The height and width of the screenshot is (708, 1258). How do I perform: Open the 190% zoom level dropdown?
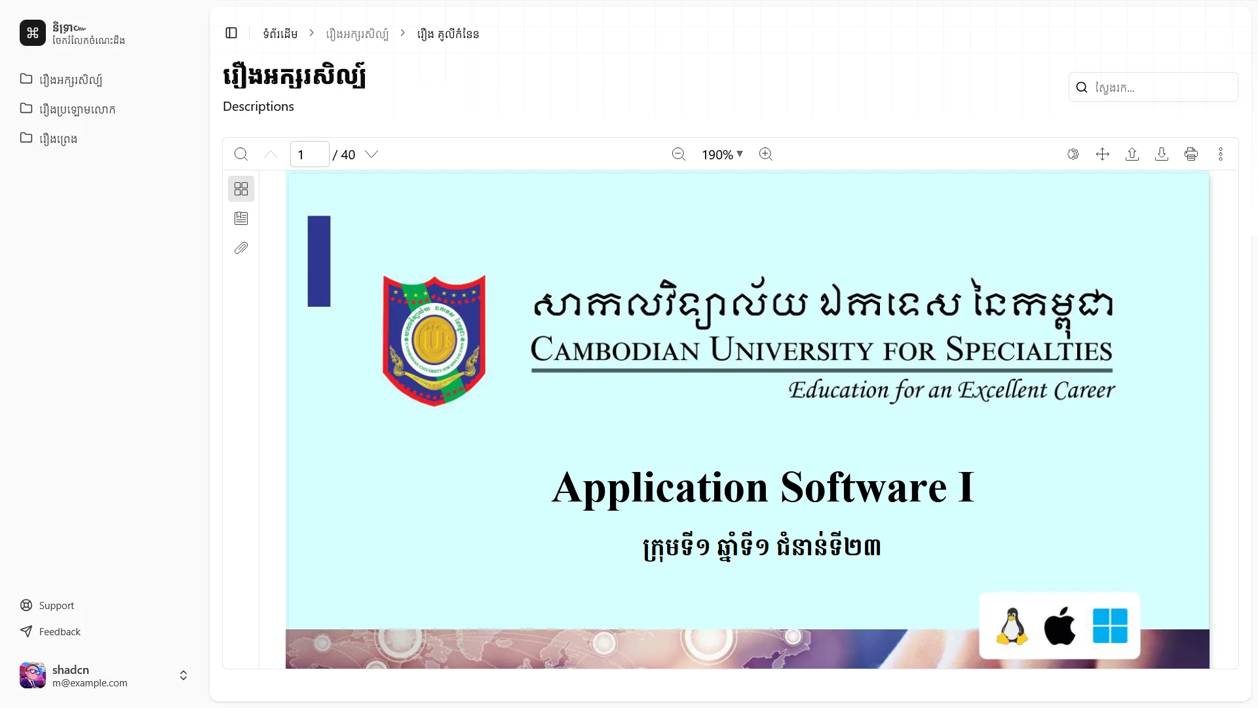point(721,154)
